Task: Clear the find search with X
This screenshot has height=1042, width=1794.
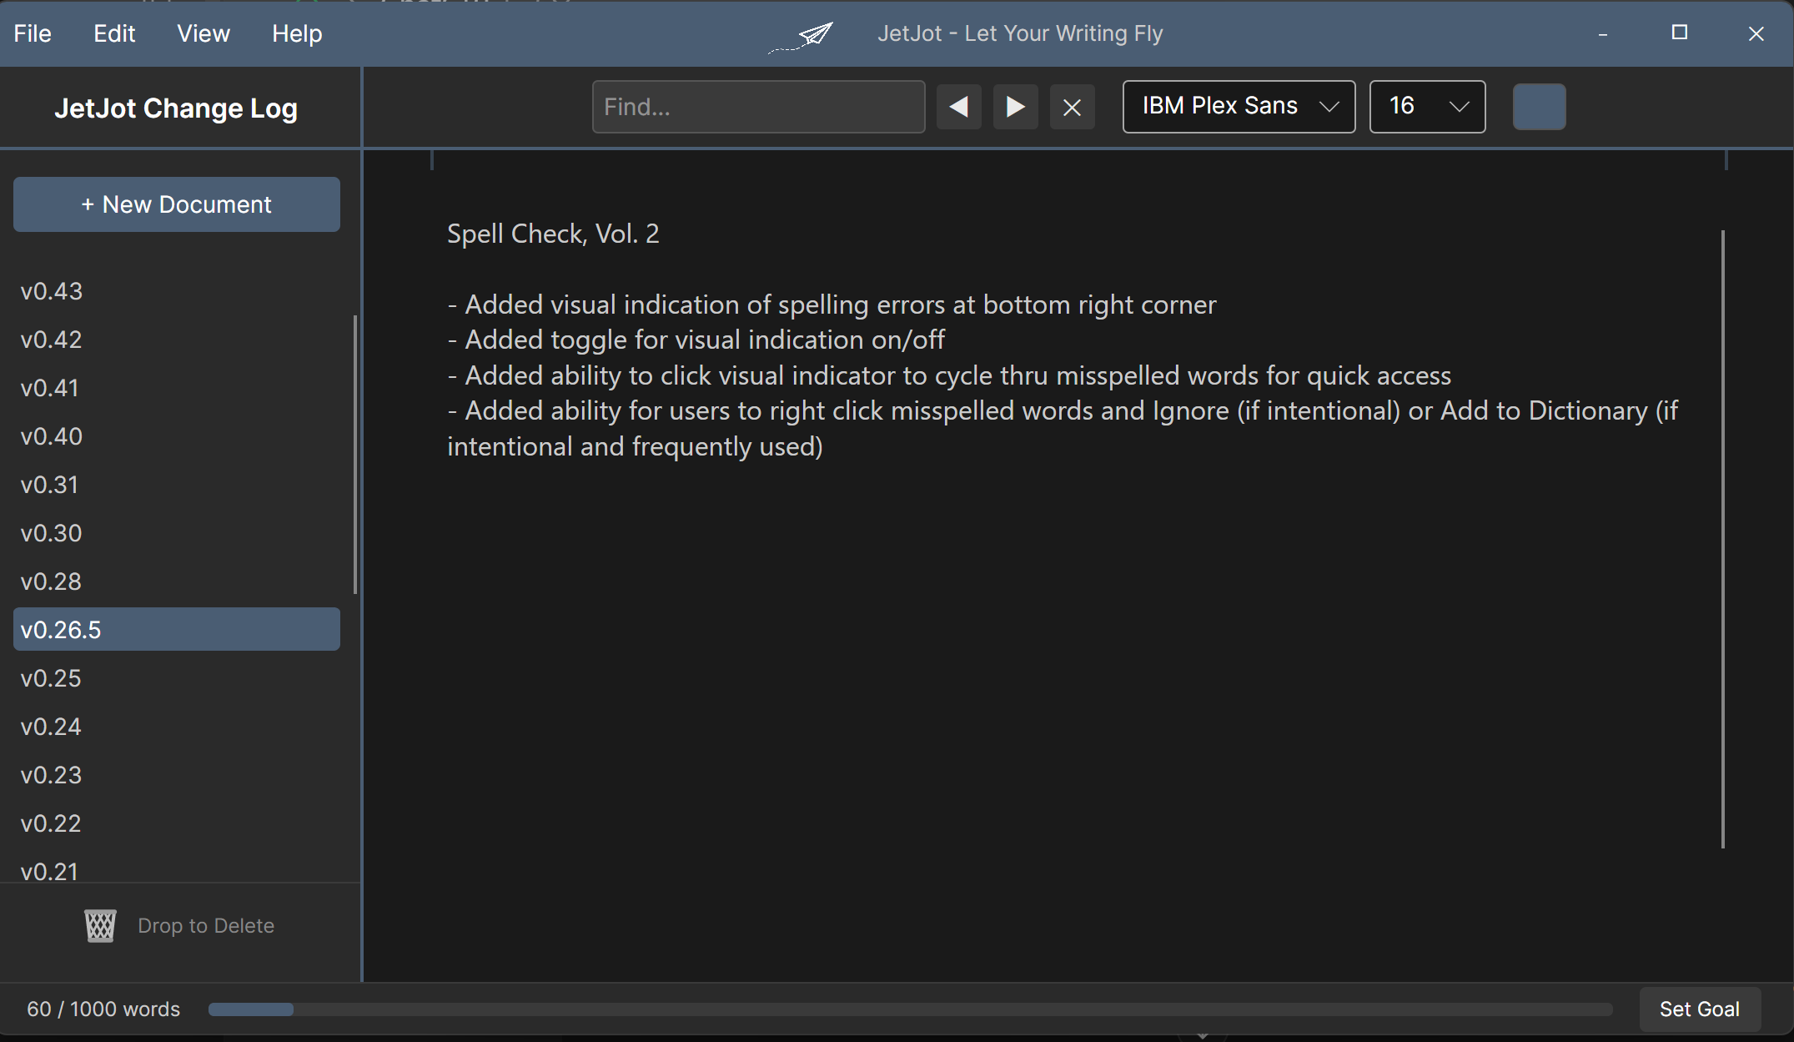Action: [x=1072, y=107]
